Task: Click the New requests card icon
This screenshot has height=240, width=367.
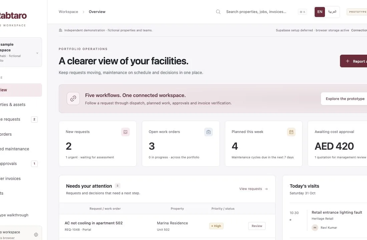Action: coord(125,132)
